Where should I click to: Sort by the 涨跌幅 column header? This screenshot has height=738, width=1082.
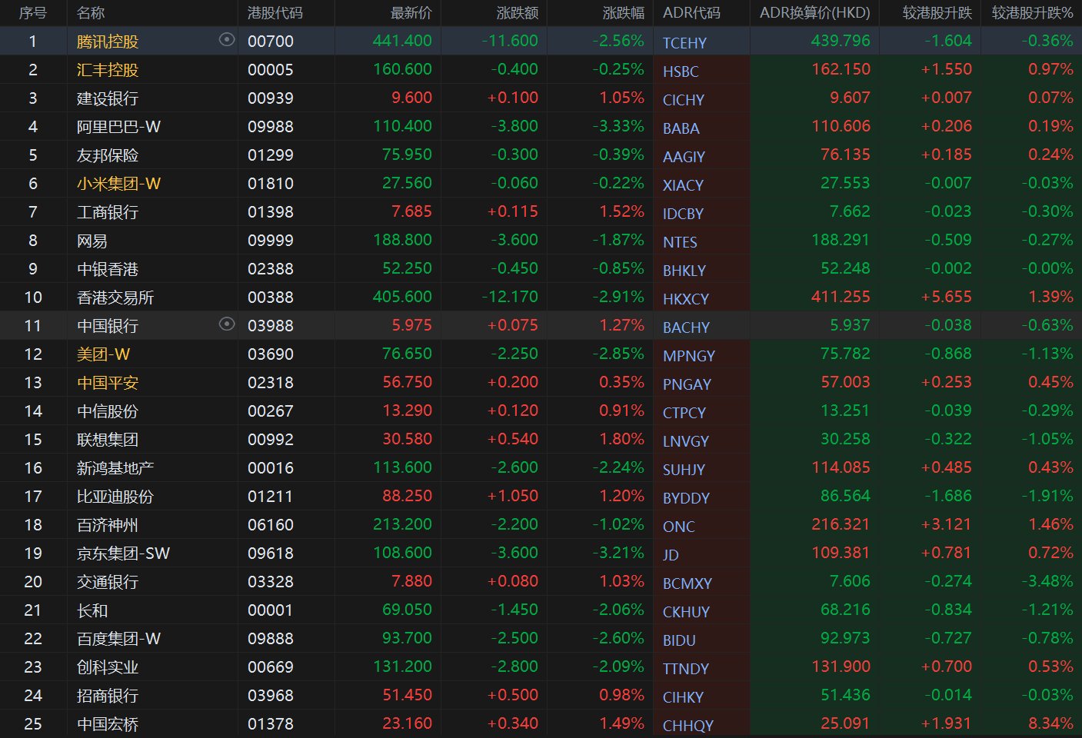624,13
